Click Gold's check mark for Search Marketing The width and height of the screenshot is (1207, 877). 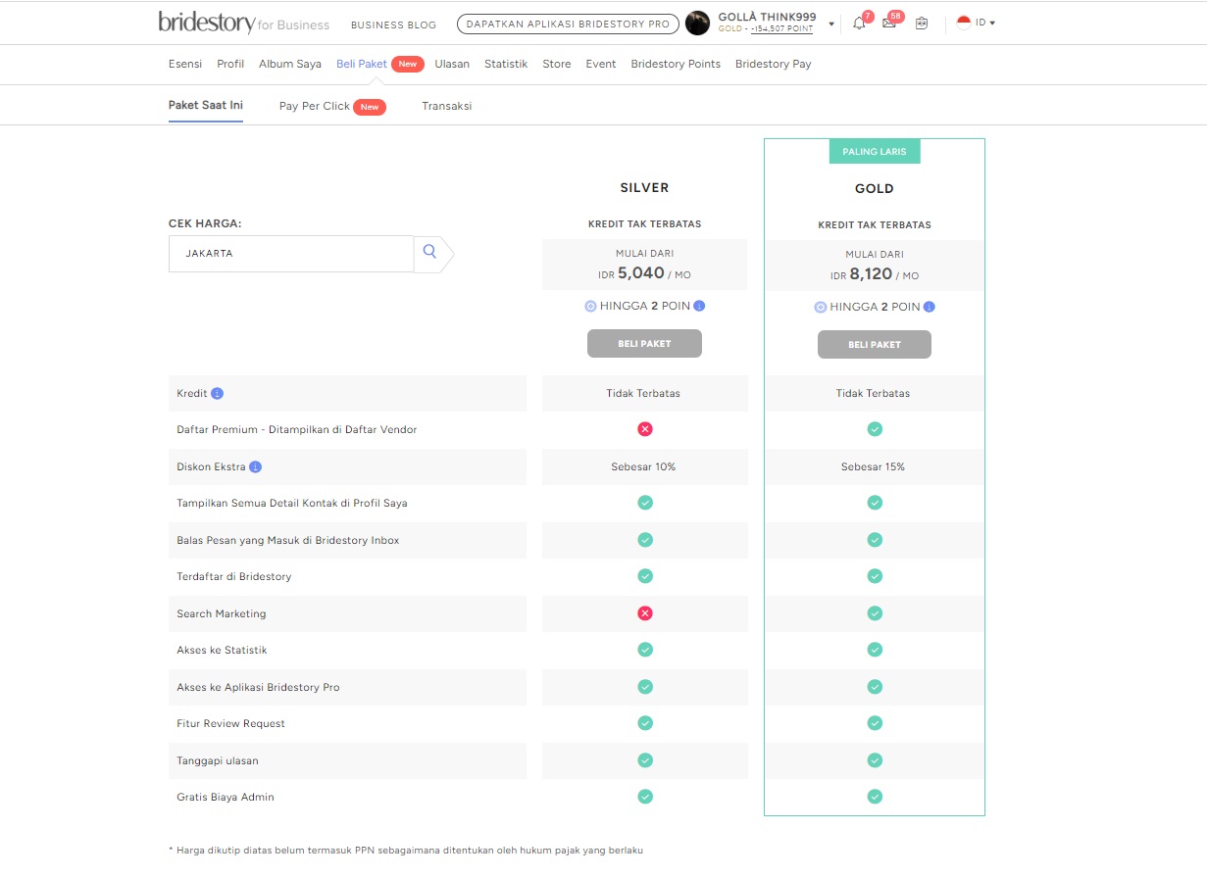(x=875, y=613)
